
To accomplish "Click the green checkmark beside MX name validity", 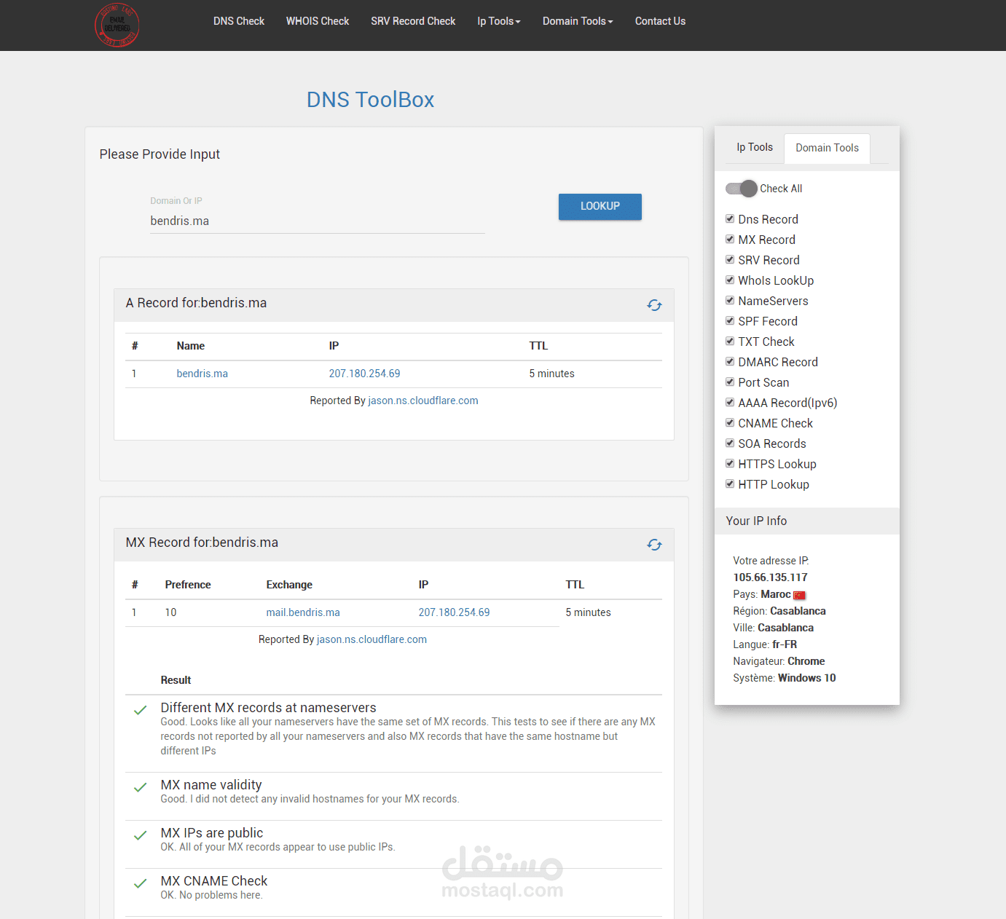I will [140, 787].
